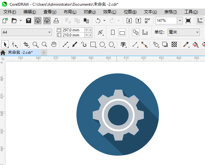Click the page auto-fit icon
Screen dimensions: 205x165
pos(101,32)
